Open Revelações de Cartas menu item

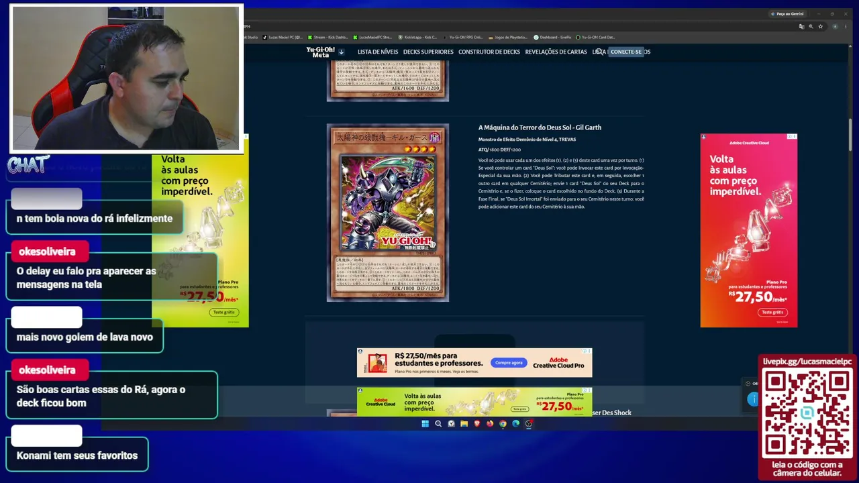(556, 52)
